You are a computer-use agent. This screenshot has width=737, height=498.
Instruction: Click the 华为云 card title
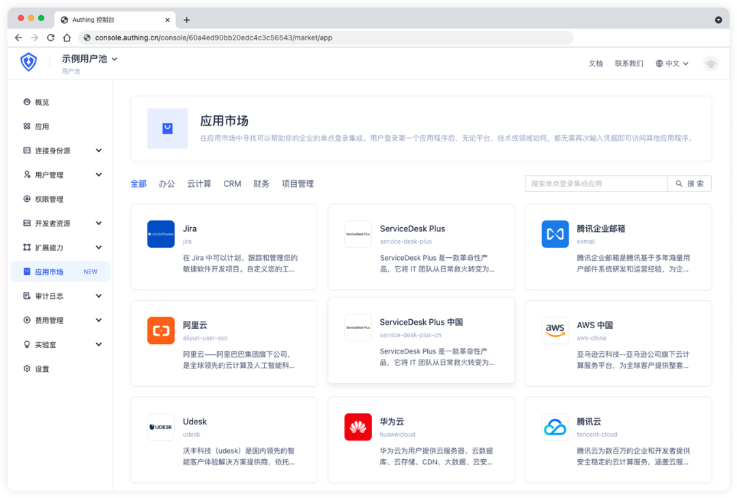(392, 422)
